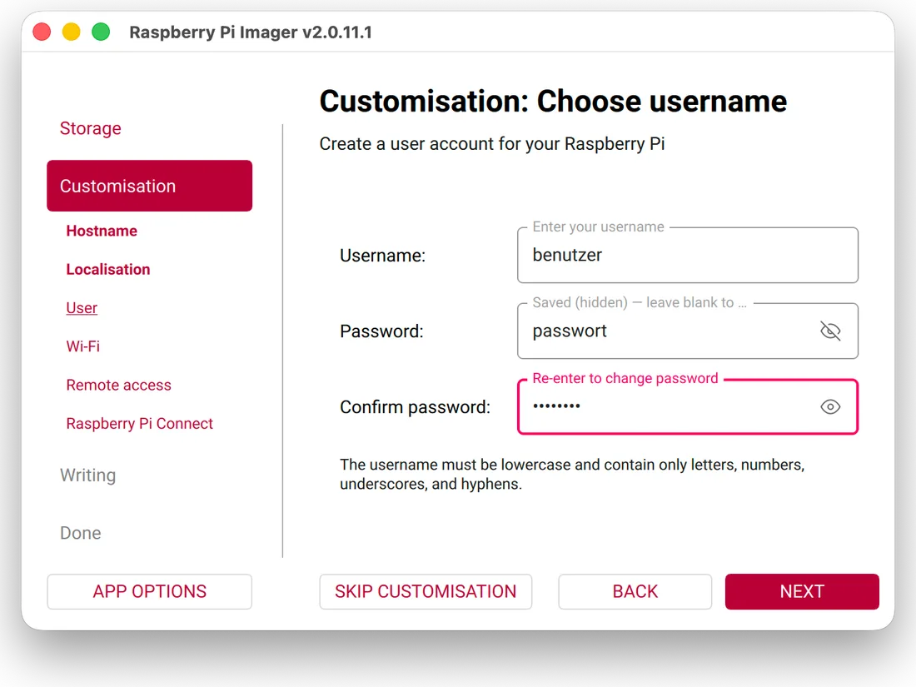916x687 pixels.
Task: Click 'Create a user account for your Raspberry Pi' text
Action: pos(492,144)
